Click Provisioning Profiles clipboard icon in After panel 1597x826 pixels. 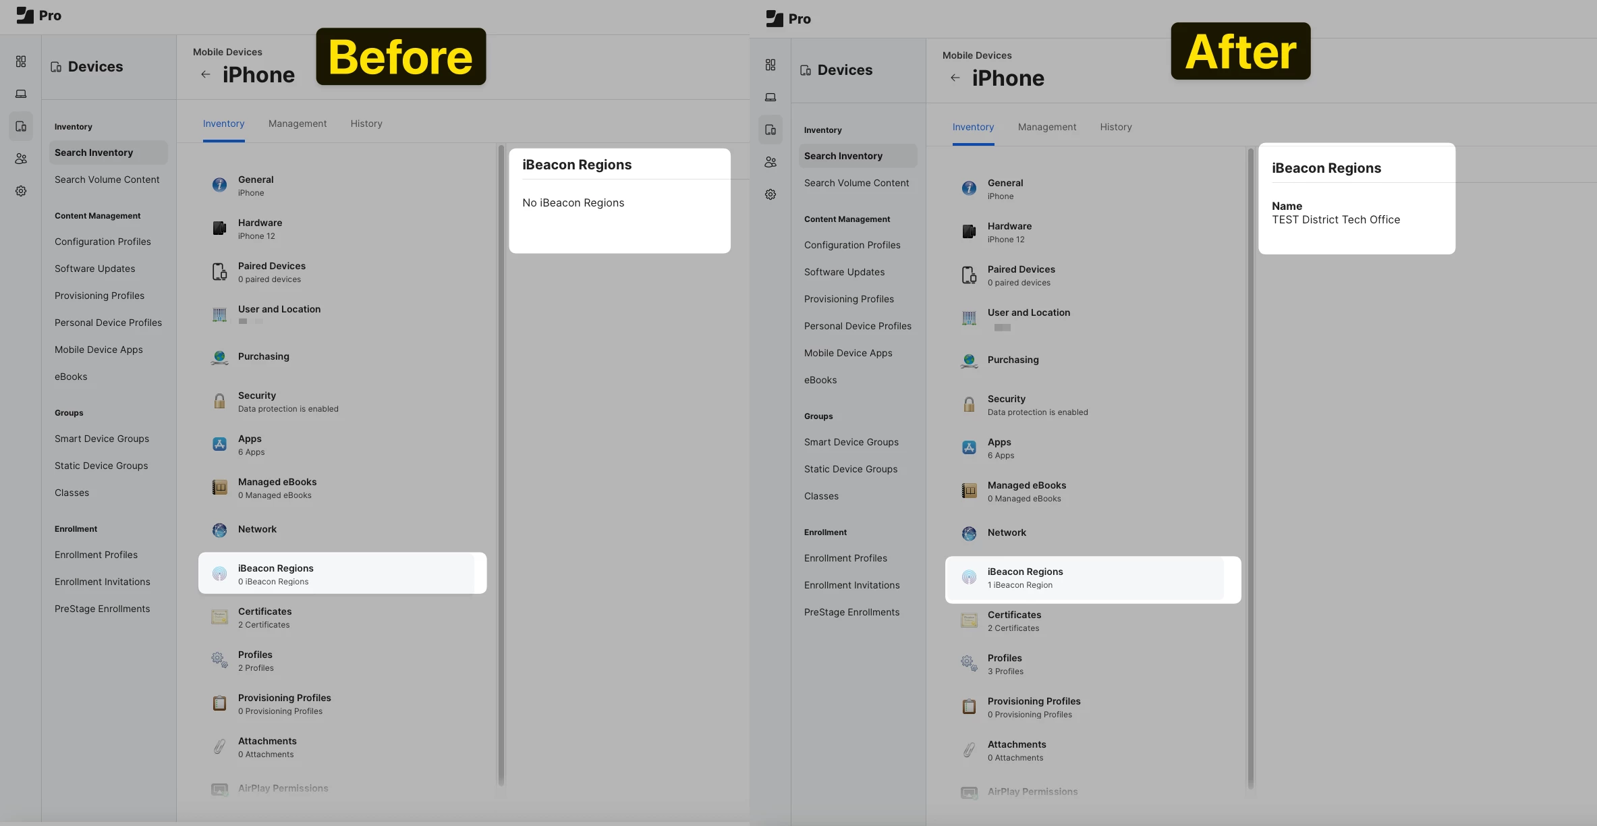[x=969, y=707]
